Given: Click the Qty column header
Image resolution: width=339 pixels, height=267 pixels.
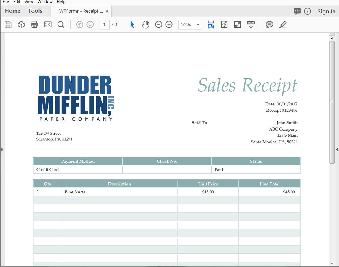Looking at the screenshot, I should pos(47,184).
